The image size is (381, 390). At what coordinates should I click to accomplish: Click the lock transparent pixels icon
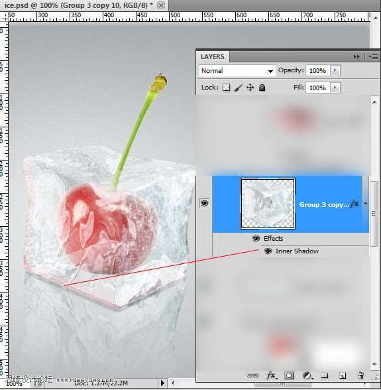[x=226, y=88]
